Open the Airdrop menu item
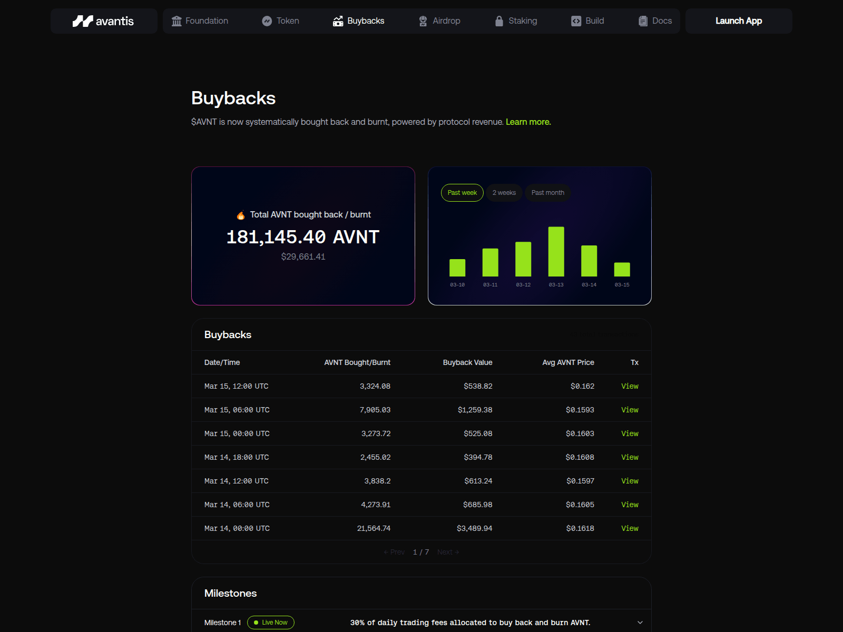Viewport: 843px width, 632px height. coord(446,21)
